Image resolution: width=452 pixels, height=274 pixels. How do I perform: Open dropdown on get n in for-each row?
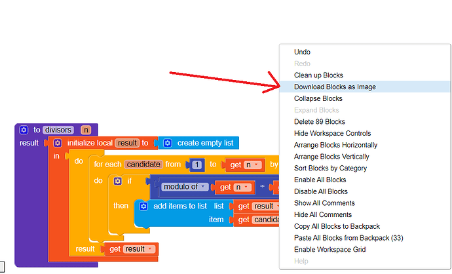point(257,165)
